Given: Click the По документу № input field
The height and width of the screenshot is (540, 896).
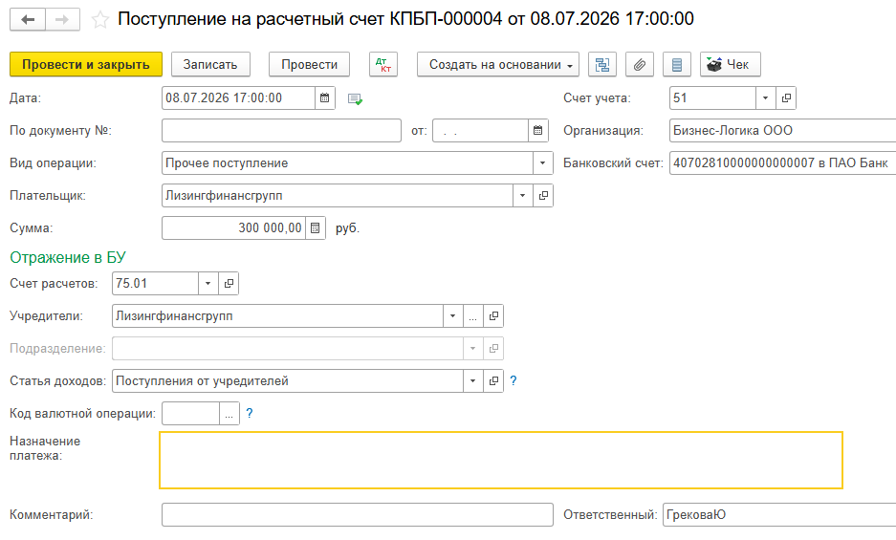Looking at the screenshot, I should [x=281, y=131].
